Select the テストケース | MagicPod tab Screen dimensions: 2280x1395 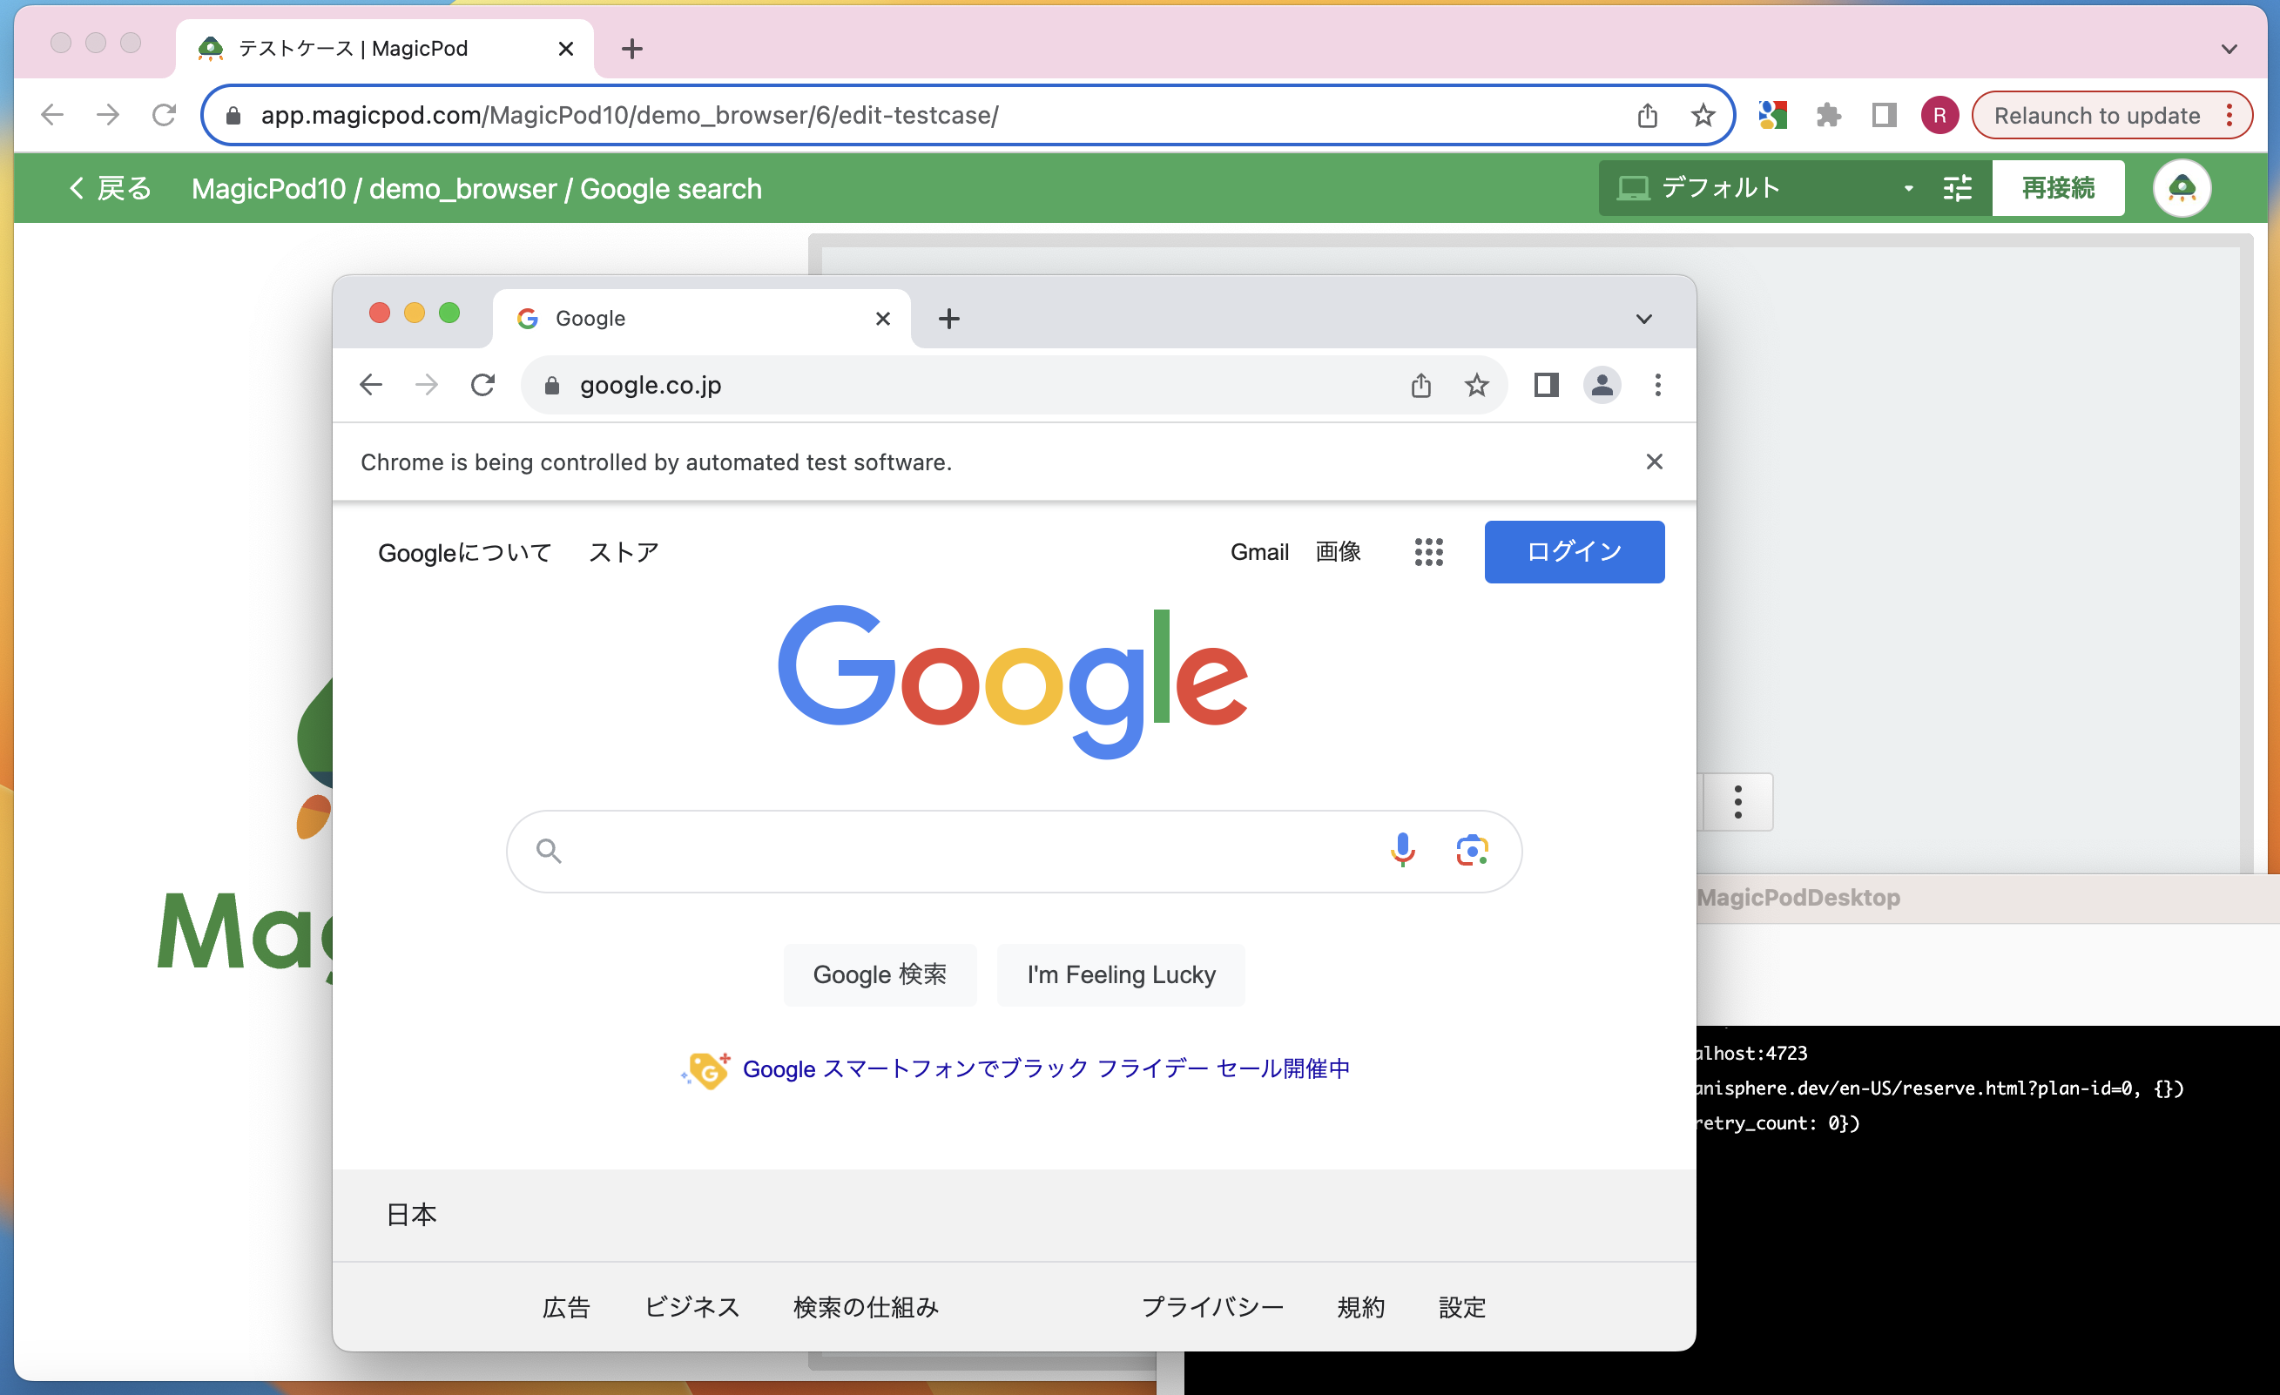tap(384, 48)
